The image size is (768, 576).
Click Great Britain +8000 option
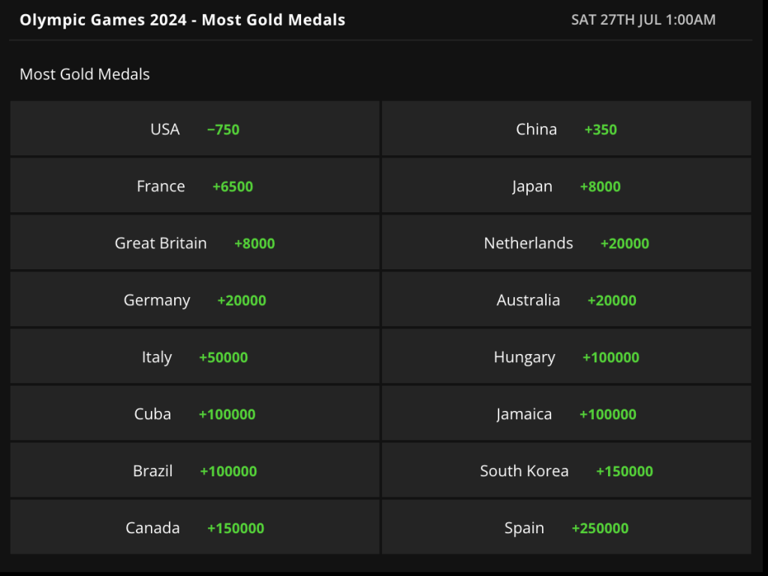[195, 243]
